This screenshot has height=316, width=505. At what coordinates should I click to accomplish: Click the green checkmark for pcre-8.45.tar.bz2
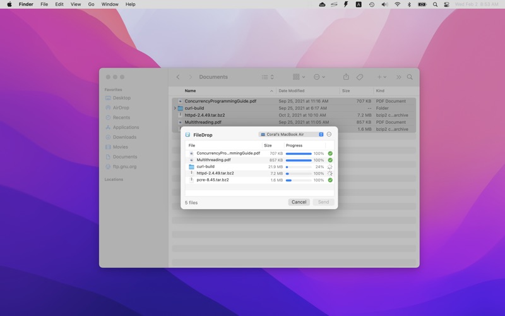(x=330, y=180)
